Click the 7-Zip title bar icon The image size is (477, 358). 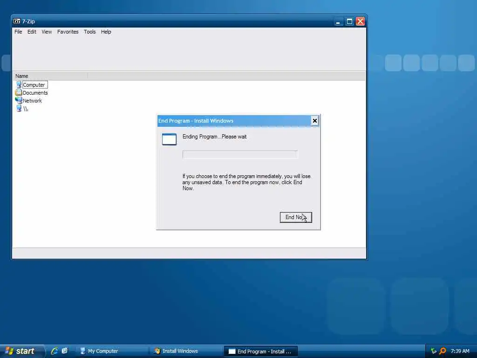(x=17, y=21)
